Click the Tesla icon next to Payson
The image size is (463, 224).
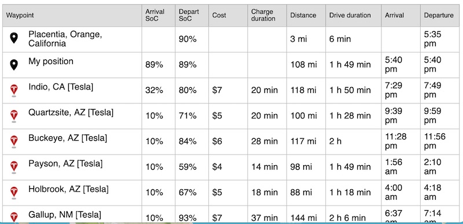pyautogui.click(x=14, y=167)
